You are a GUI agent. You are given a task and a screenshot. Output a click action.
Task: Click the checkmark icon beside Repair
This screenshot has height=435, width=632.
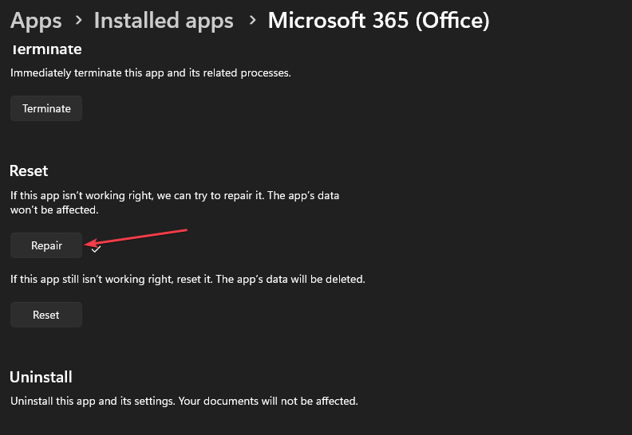96,249
